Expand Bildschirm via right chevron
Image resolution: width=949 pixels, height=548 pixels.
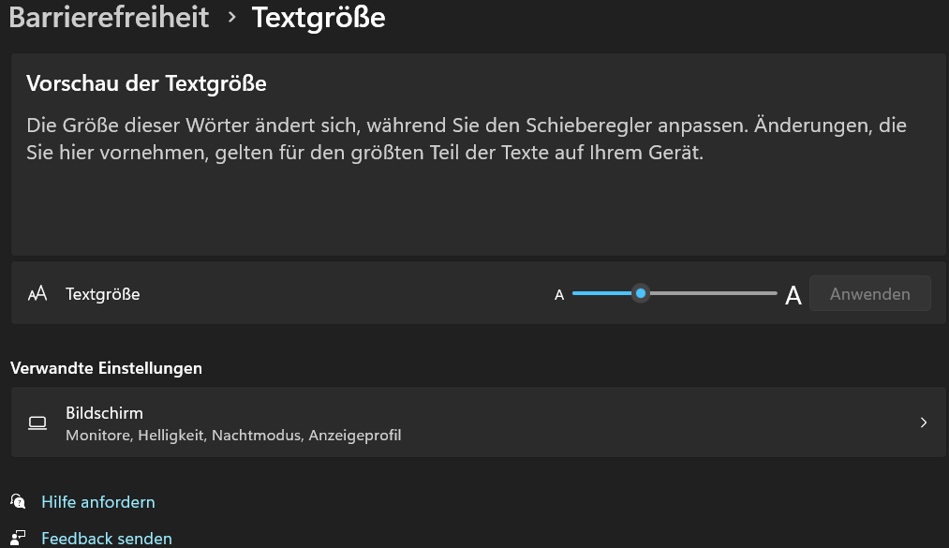(924, 422)
